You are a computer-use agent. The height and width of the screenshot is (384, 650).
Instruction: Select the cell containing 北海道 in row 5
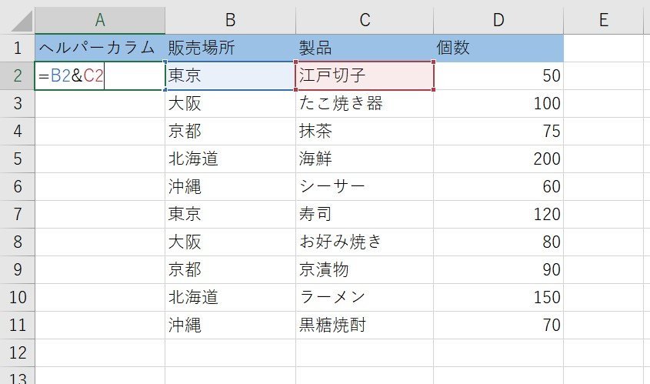(231, 159)
